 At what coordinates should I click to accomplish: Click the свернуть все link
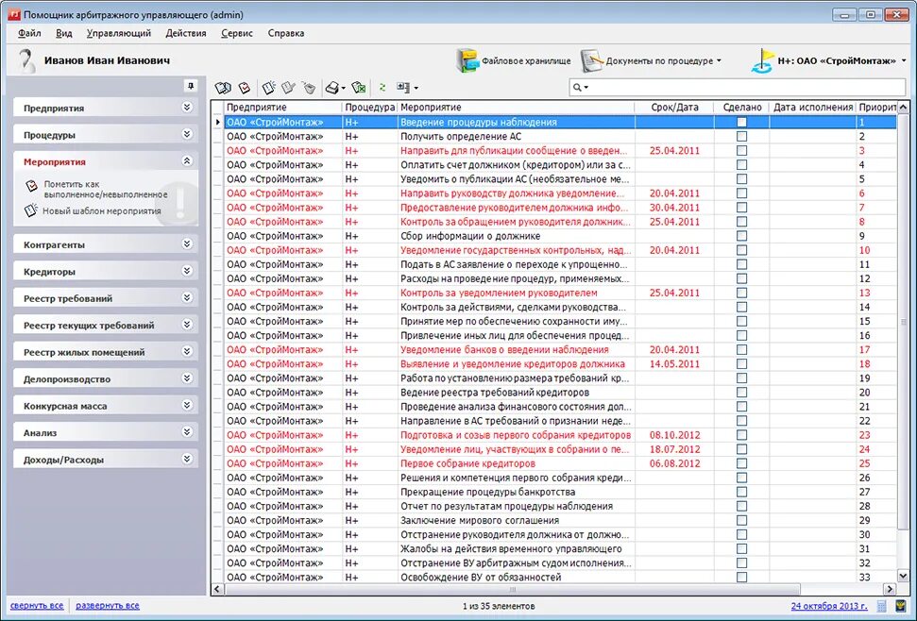tap(37, 606)
